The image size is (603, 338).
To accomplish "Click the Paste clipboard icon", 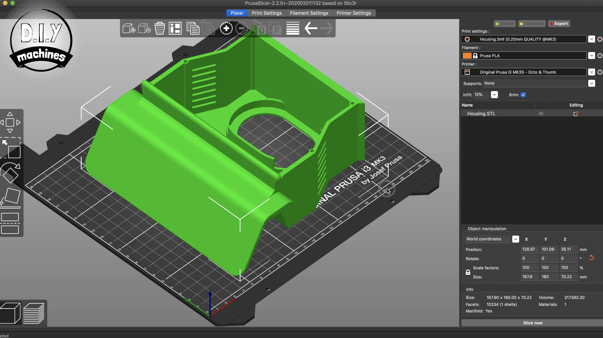I will [x=208, y=28].
